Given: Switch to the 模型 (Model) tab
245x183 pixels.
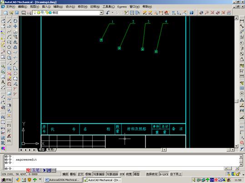Looking at the screenshot, I should (41, 149).
